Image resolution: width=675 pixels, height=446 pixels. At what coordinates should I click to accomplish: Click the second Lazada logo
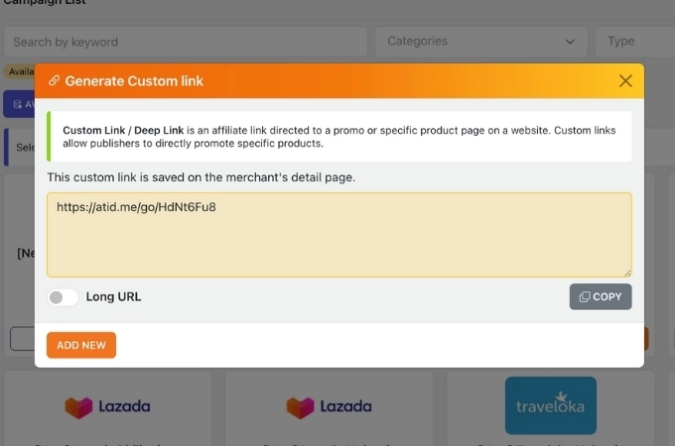coord(329,406)
